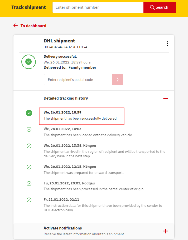188x240 pixels.
Task: Click the three-dot shipment options menu
Action: tap(167, 44)
